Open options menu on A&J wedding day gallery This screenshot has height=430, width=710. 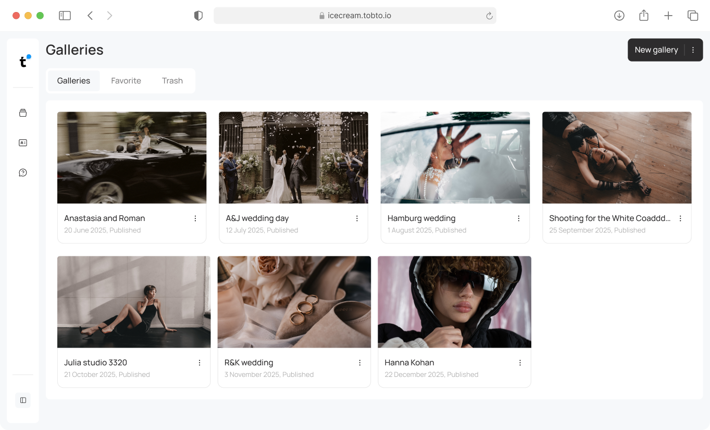click(x=357, y=218)
